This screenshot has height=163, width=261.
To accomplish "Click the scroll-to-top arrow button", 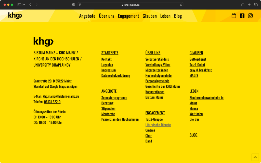I will (x=255, y=157).
